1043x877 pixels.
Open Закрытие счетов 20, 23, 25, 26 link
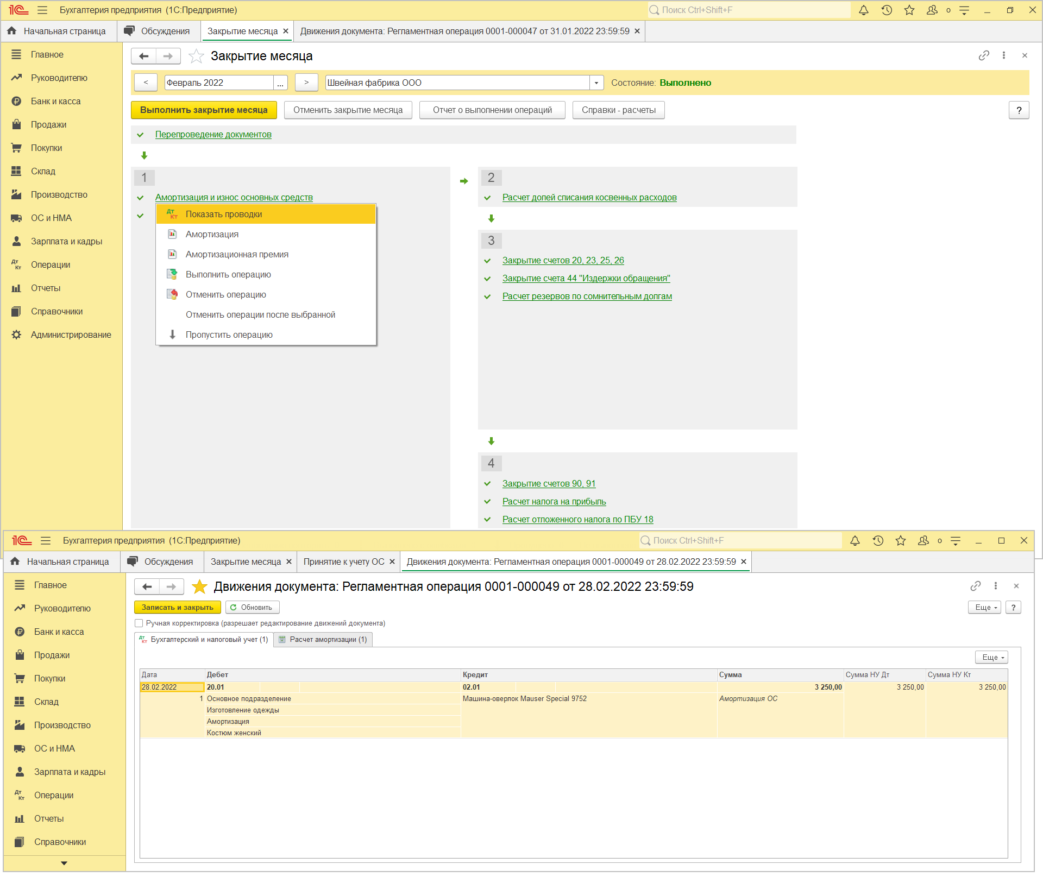pos(563,261)
